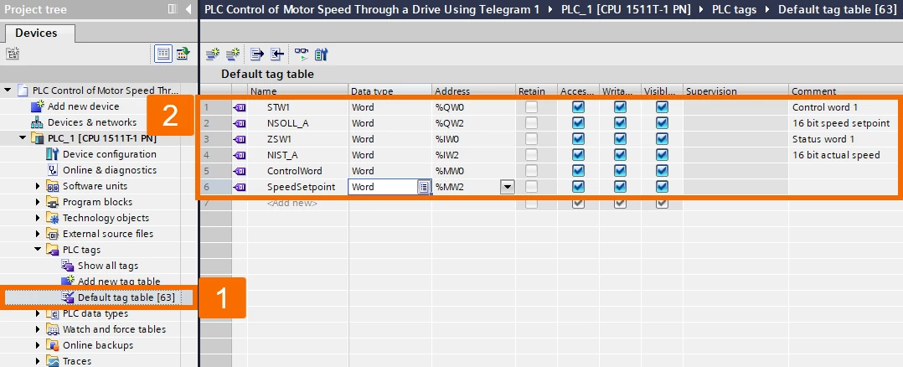Click the Name column header
This screenshot has height=367, width=903.
pyautogui.click(x=297, y=91)
